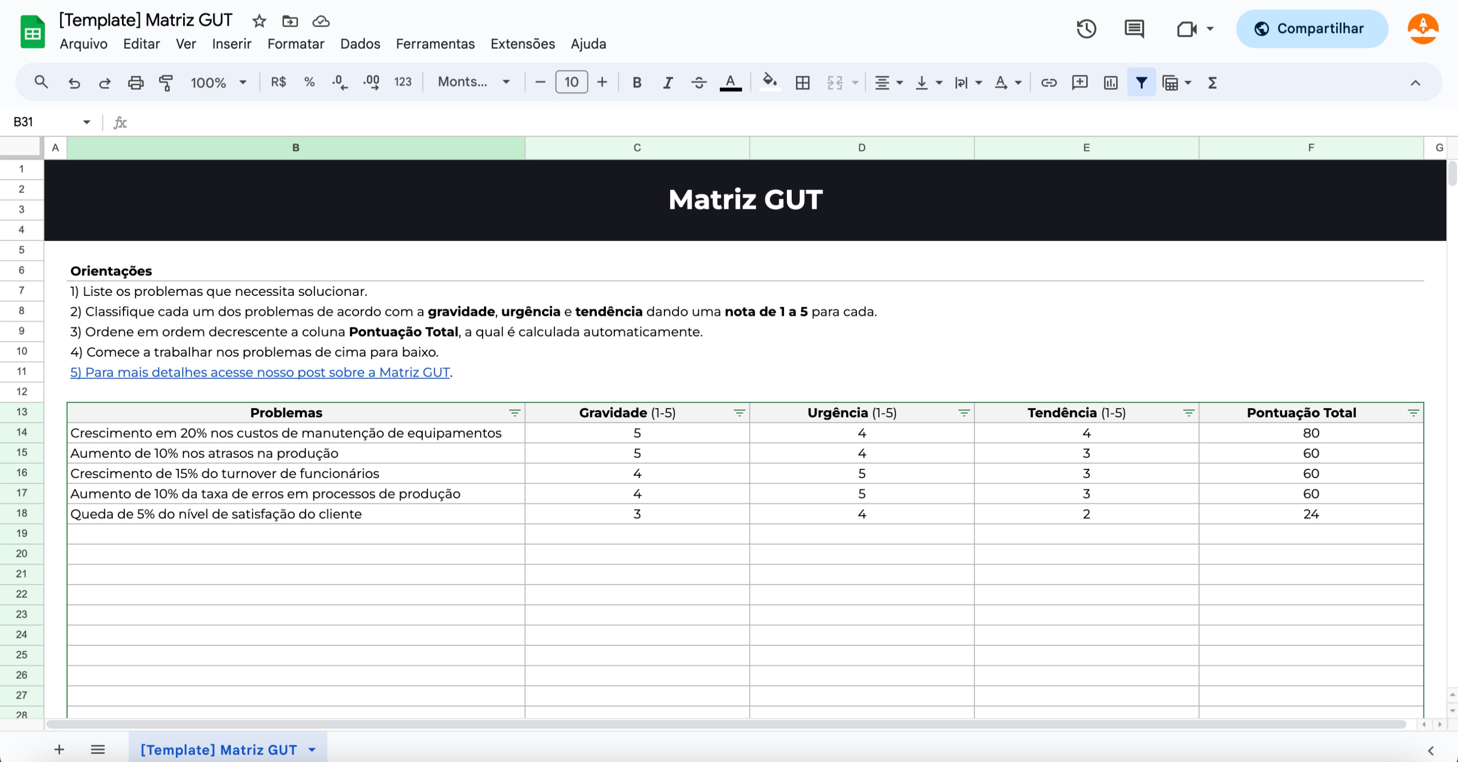This screenshot has width=1458, height=762.
Task: Toggle italic formatting
Action: tap(668, 83)
